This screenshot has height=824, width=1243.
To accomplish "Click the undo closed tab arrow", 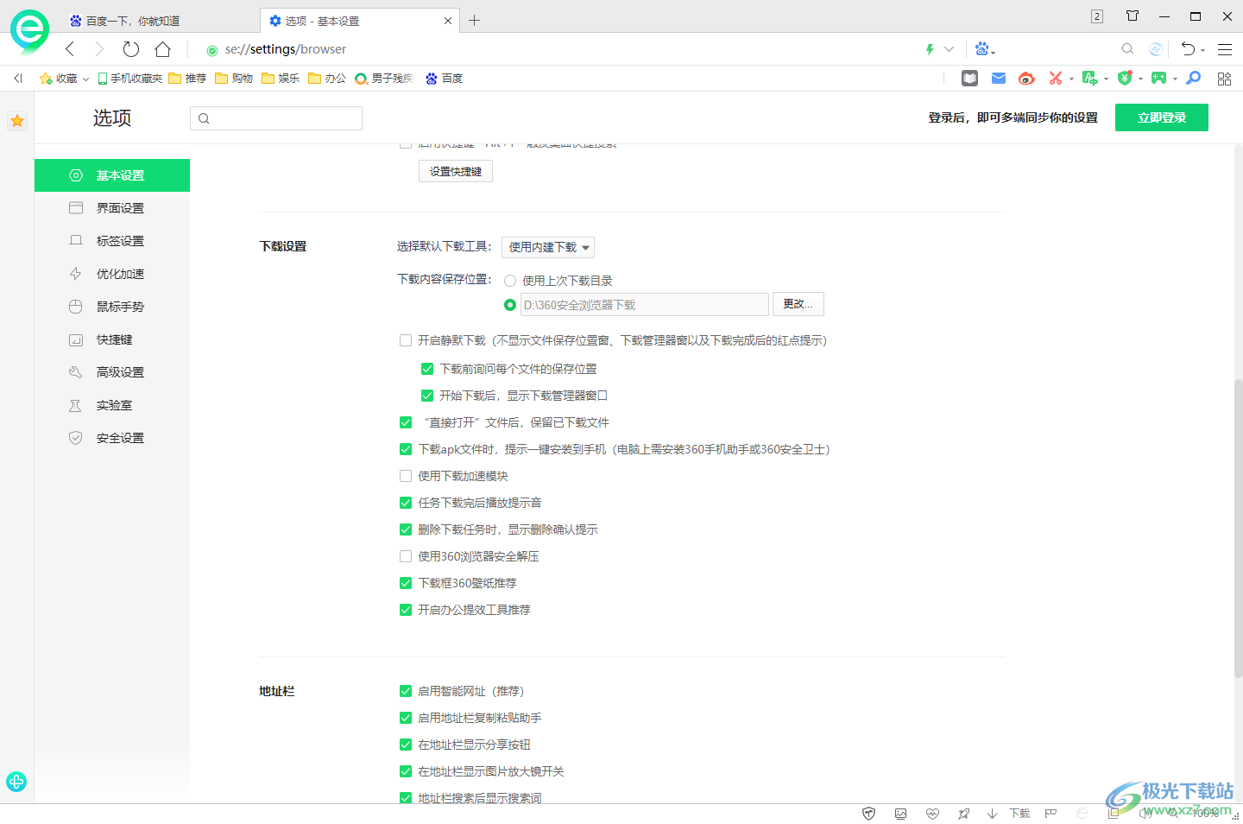I will (1189, 49).
